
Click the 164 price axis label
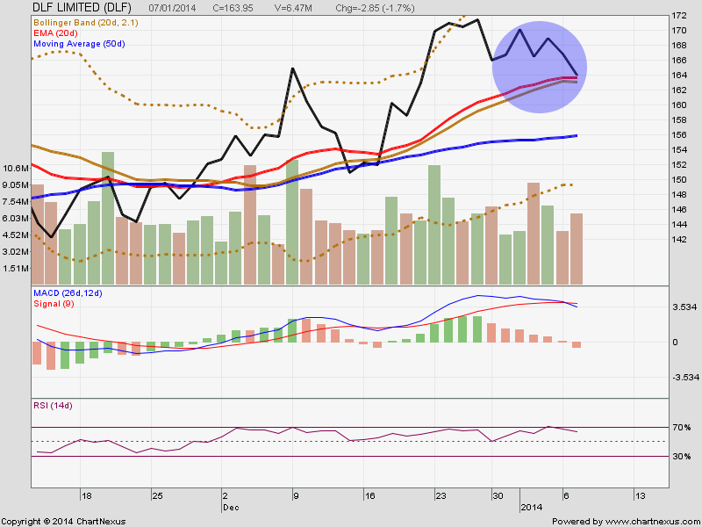(x=679, y=76)
